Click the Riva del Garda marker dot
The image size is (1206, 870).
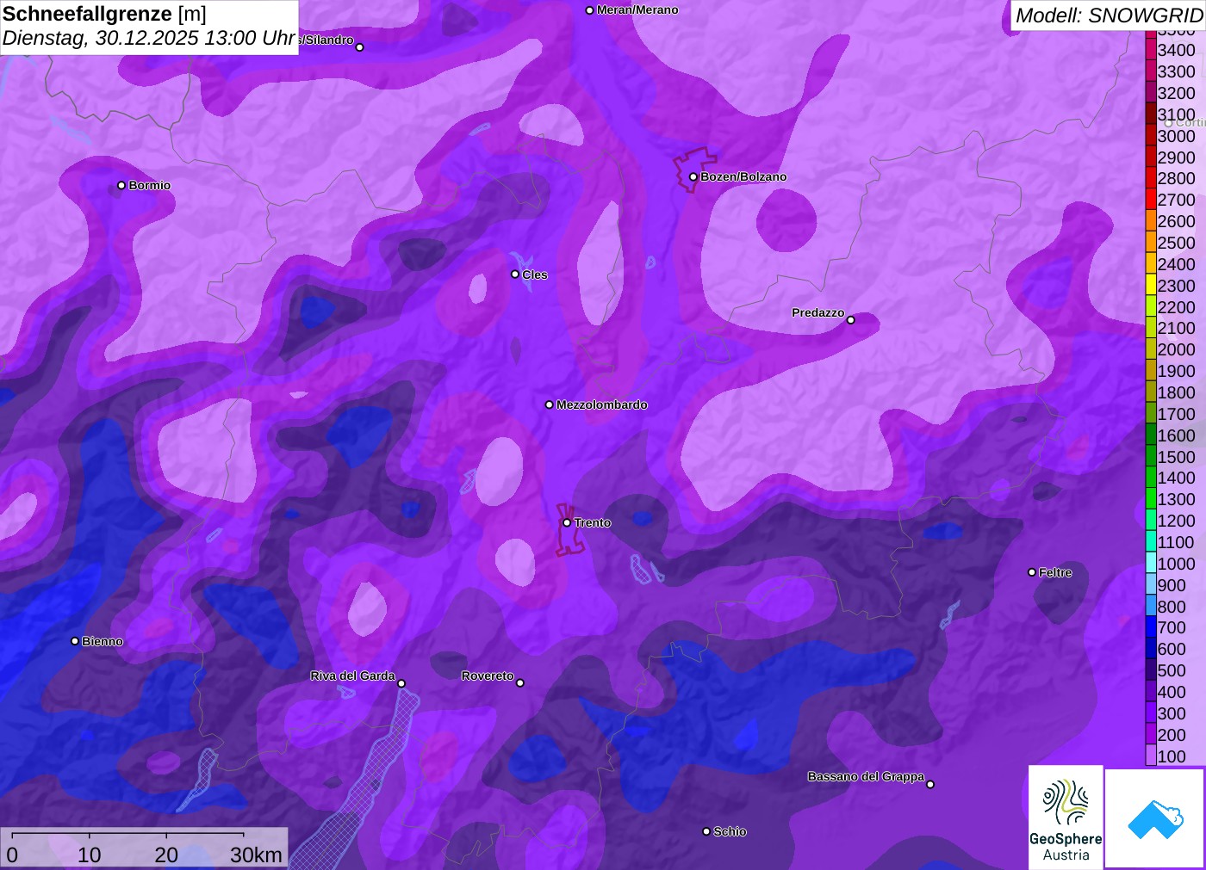[401, 683]
